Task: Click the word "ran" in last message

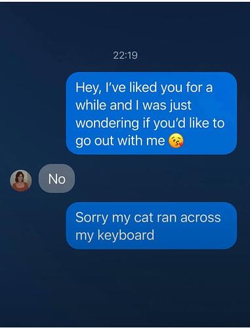Action: pos(168,218)
